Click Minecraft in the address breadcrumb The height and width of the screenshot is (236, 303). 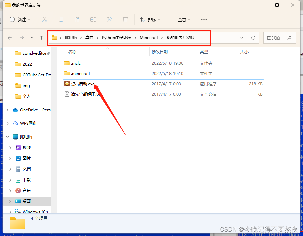click(149, 38)
